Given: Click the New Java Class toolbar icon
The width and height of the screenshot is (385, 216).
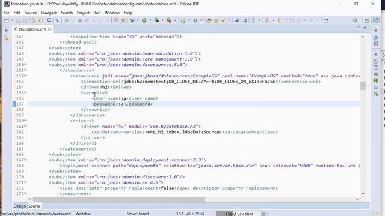Looking at the screenshot, I should pos(196,20).
